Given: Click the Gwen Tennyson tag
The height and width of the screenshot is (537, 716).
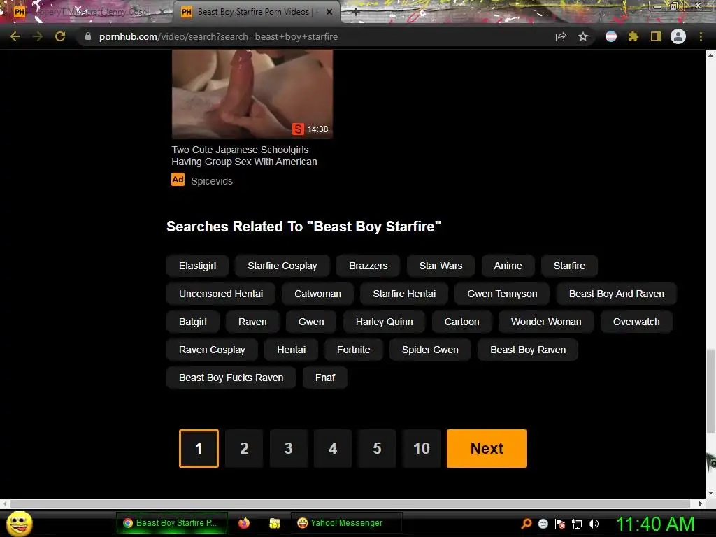Looking at the screenshot, I should click(502, 294).
